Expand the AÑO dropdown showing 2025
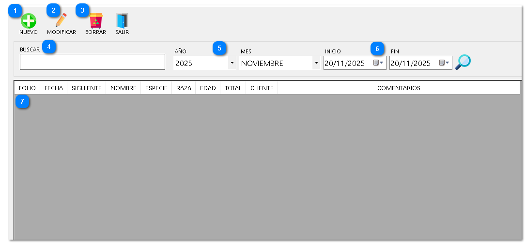Image resolution: width=526 pixels, height=244 pixels. [x=232, y=63]
